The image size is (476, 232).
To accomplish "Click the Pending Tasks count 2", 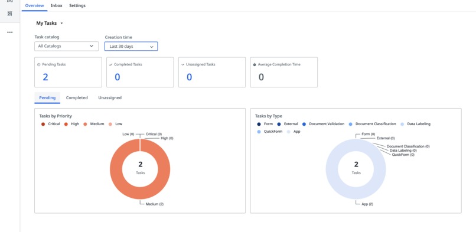I will [x=45, y=77].
